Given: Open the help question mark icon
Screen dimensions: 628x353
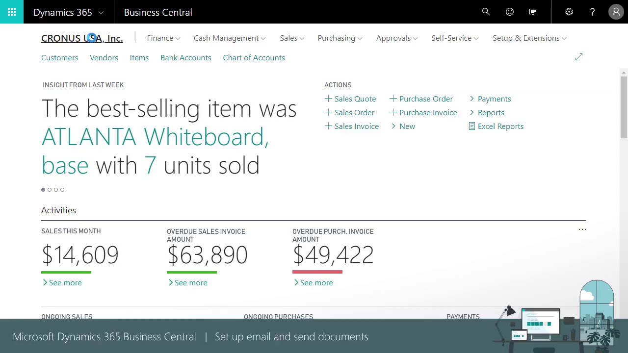Looking at the screenshot, I should pos(592,12).
